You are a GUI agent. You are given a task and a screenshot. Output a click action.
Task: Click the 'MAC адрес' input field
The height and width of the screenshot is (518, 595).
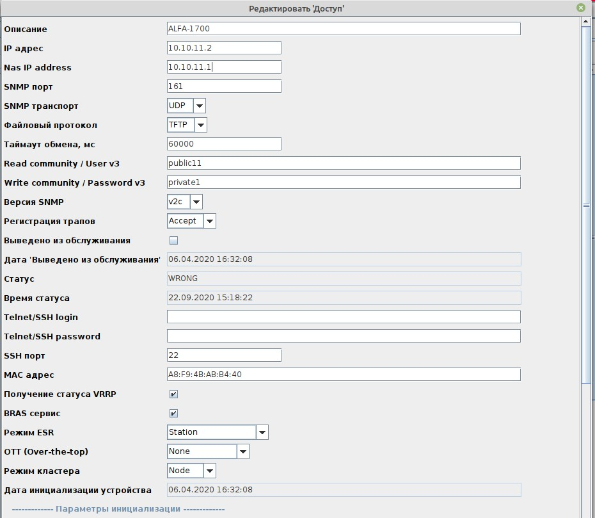click(344, 375)
